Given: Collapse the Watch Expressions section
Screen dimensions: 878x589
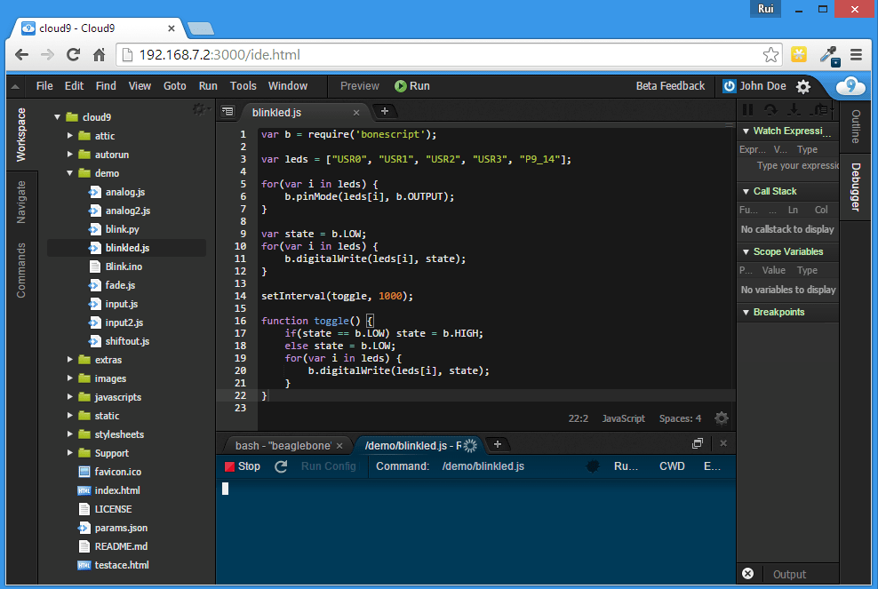Looking at the screenshot, I should 746,131.
